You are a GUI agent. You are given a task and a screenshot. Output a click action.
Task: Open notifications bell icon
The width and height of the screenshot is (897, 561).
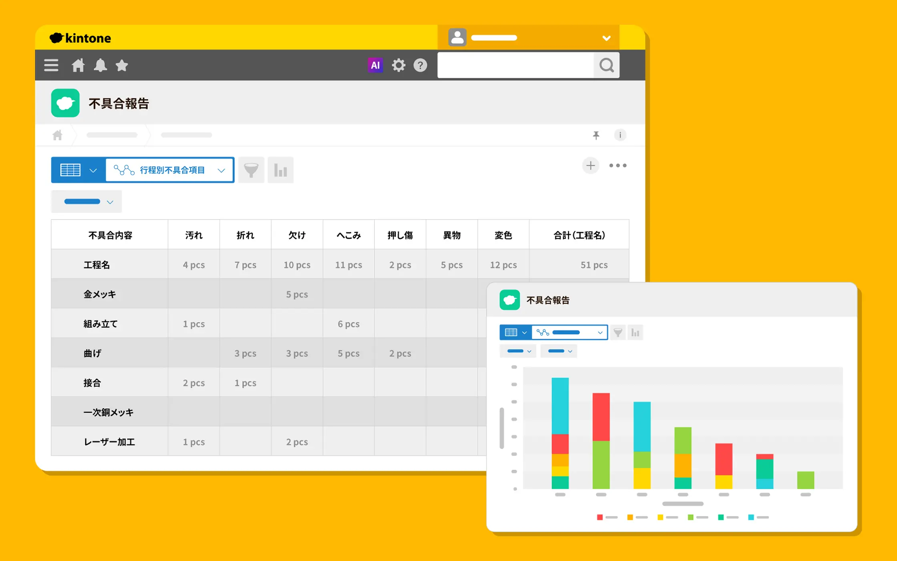(100, 65)
